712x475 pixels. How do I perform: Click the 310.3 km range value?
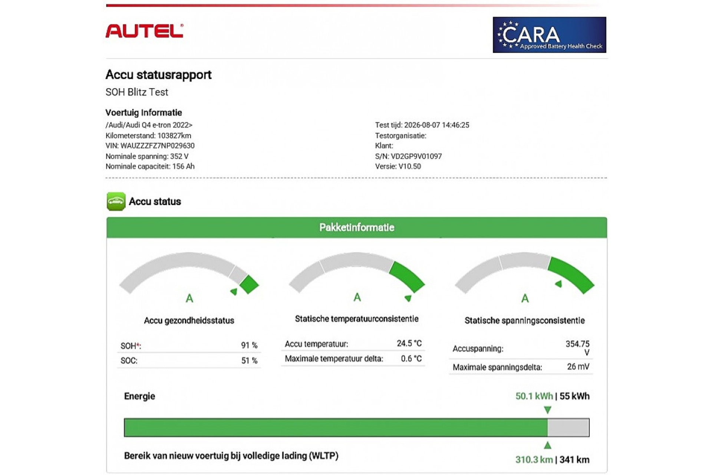pyautogui.click(x=534, y=460)
